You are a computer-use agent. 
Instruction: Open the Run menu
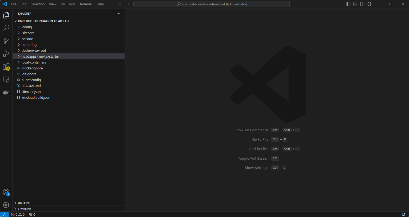[72, 4]
